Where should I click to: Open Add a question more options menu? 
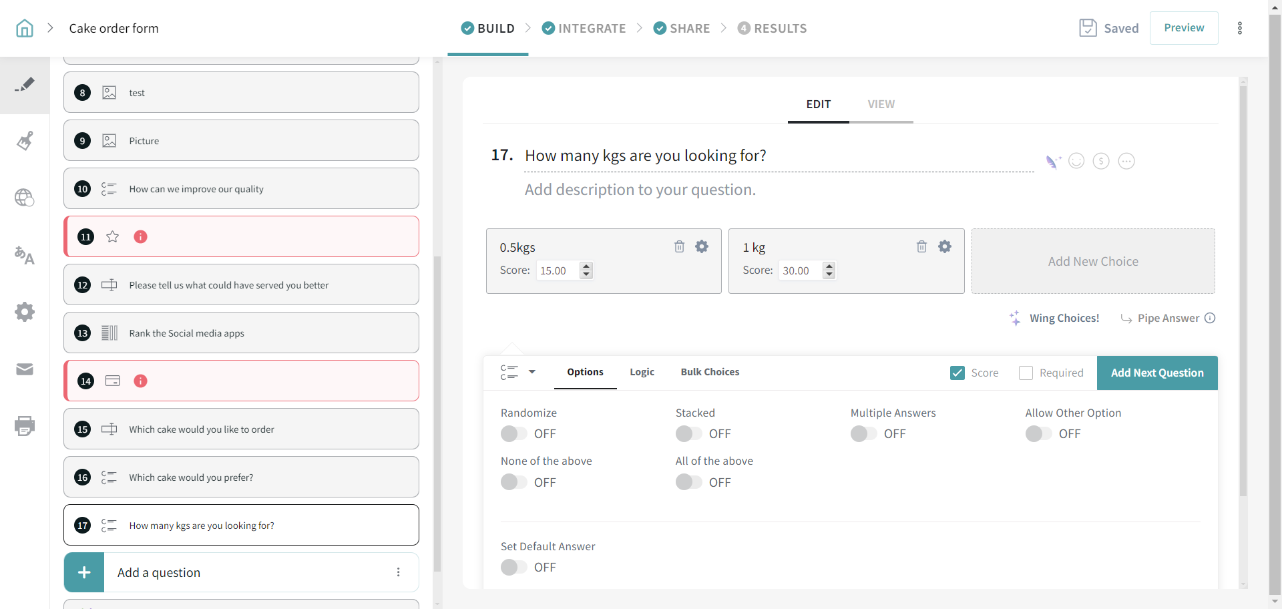[x=398, y=572]
